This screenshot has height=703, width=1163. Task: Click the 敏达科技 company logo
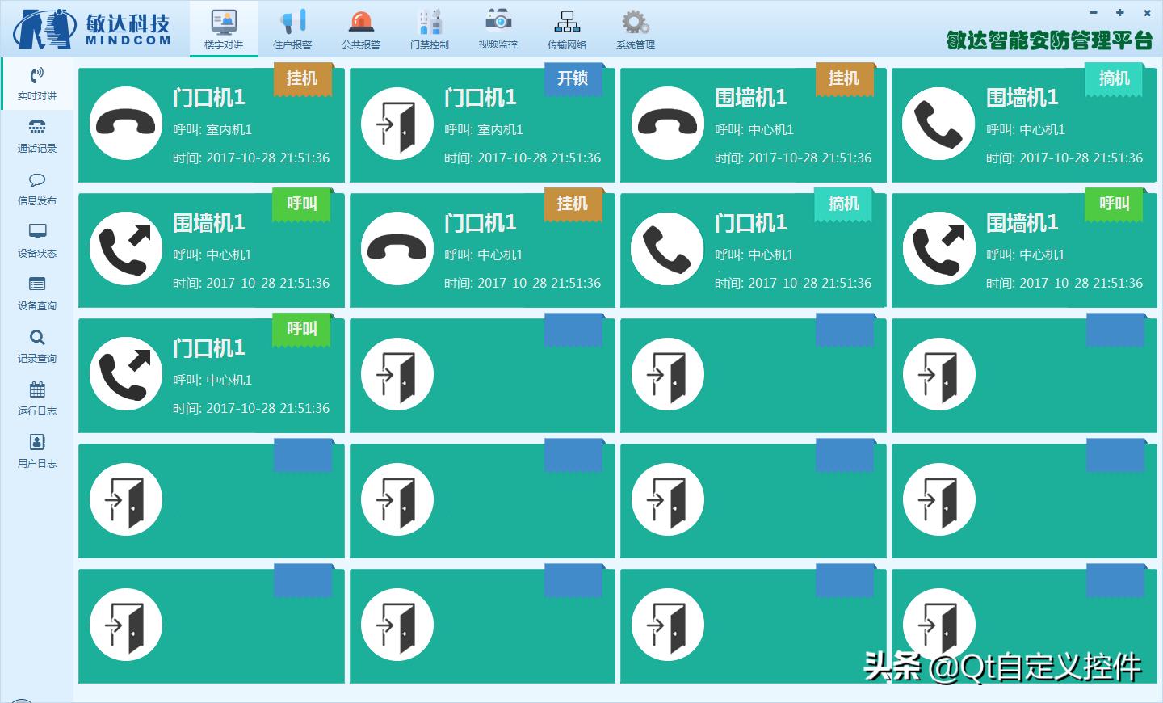point(93,28)
